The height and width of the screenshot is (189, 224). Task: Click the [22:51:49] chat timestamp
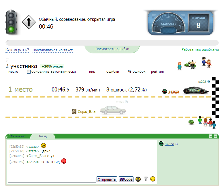17,162
